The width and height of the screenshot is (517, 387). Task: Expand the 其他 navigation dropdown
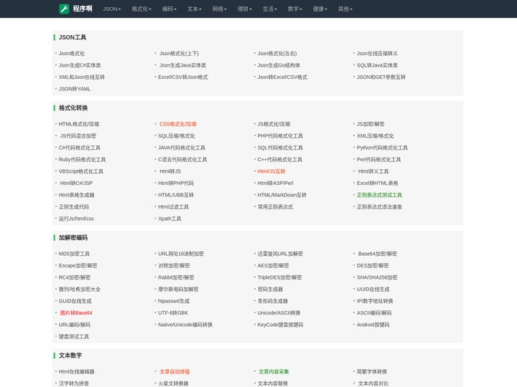click(345, 9)
